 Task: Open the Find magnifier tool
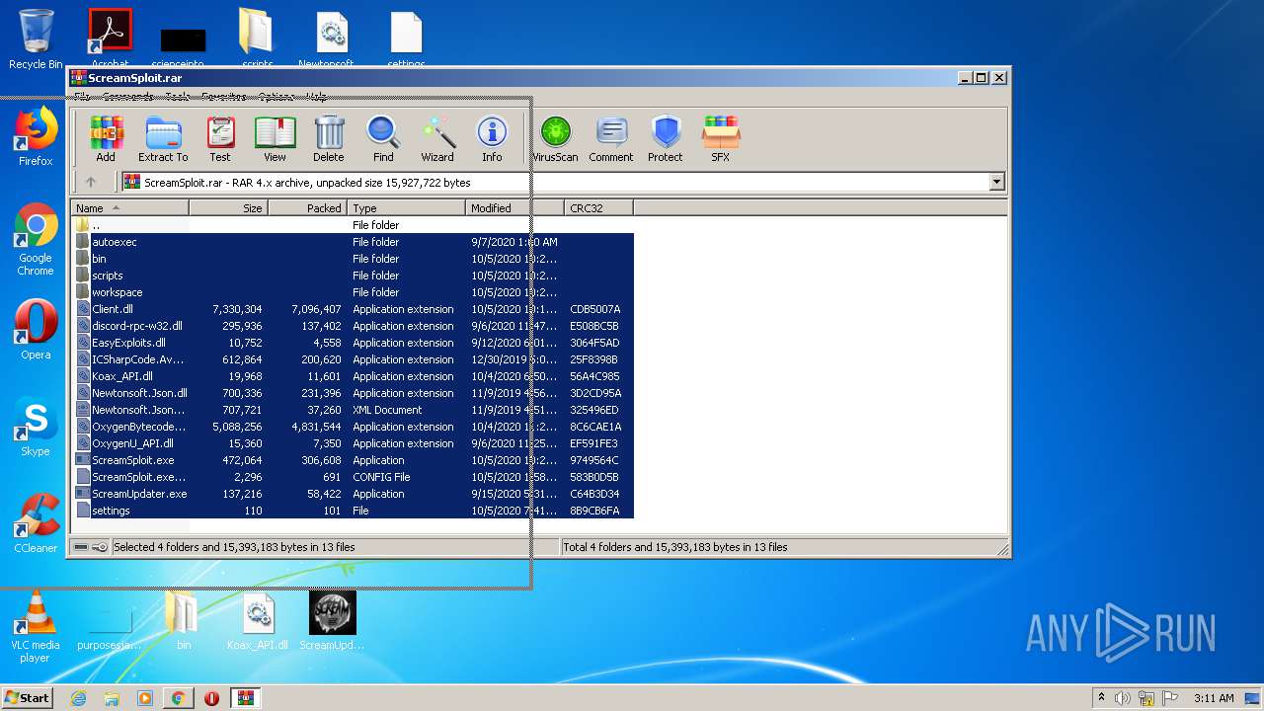pos(383,138)
